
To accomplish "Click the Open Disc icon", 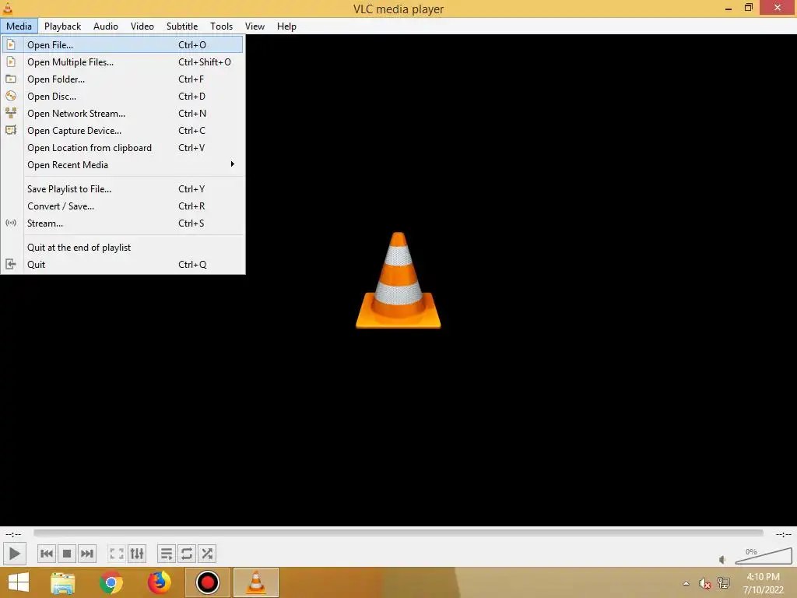I will [x=11, y=96].
